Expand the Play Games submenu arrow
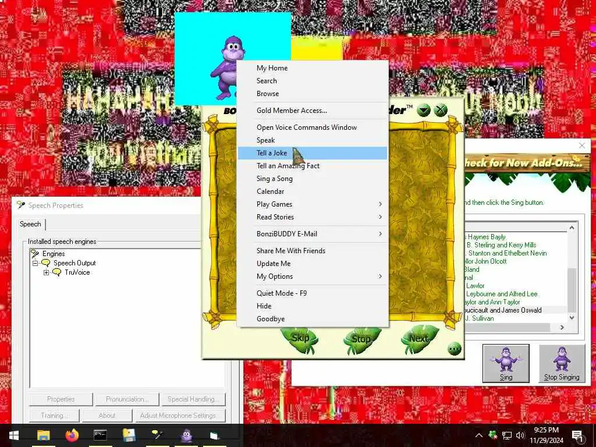This screenshot has width=596, height=447. [380, 204]
